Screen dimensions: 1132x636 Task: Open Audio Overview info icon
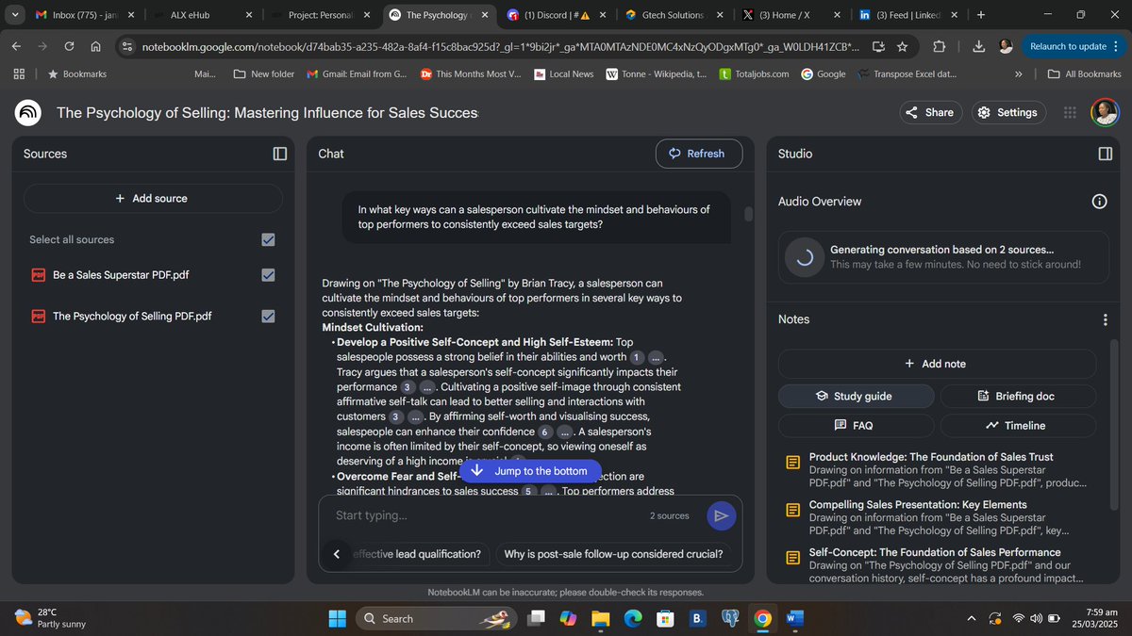pyautogui.click(x=1099, y=201)
